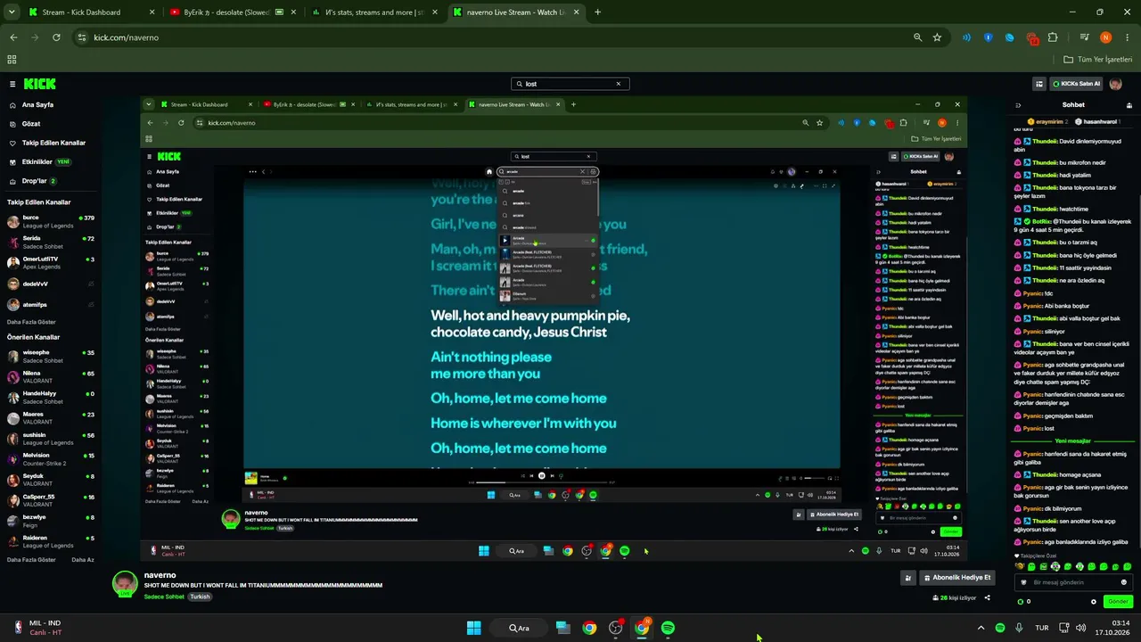Collapse recommended channels with Daha Az
1141x642 pixels.
click(x=83, y=560)
